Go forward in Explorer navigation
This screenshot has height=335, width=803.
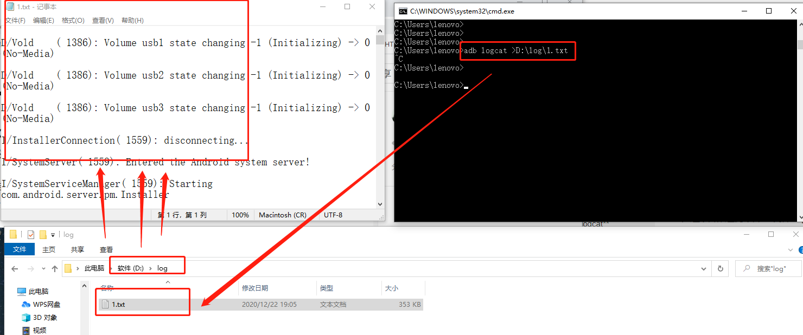pyautogui.click(x=31, y=268)
